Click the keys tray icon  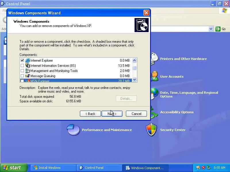tap(198, 168)
